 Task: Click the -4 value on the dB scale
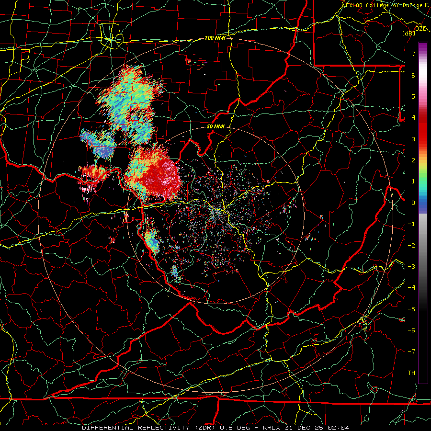pyautogui.click(x=411, y=288)
